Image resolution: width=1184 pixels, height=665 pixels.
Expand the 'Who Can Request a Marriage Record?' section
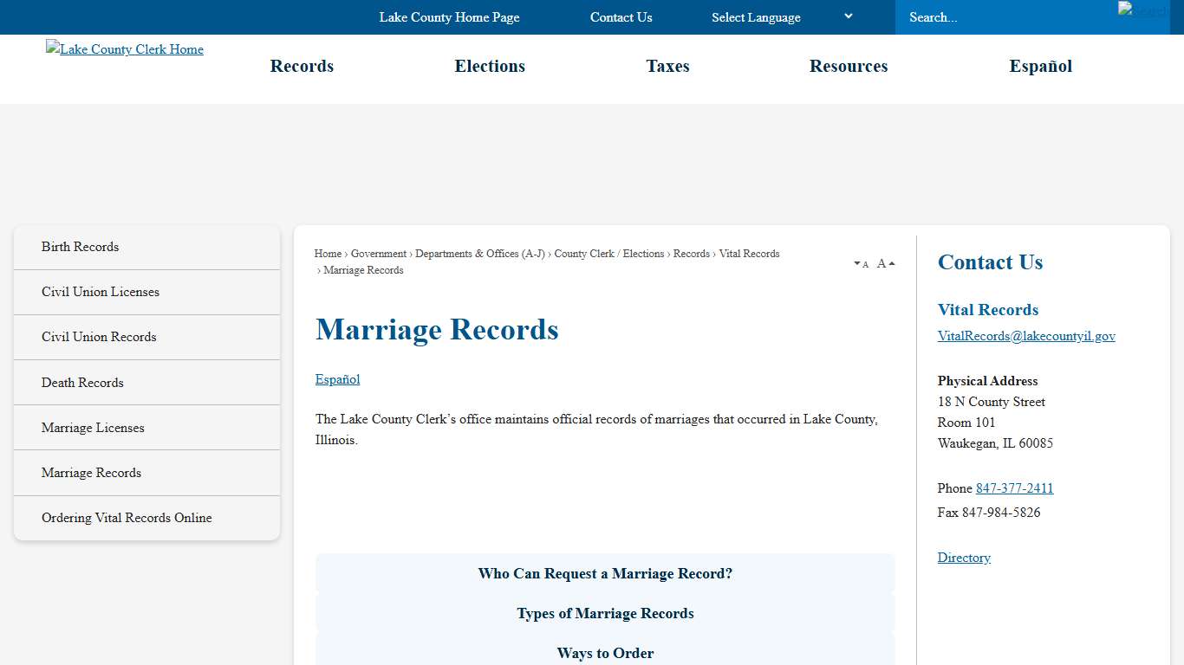(605, 573)
